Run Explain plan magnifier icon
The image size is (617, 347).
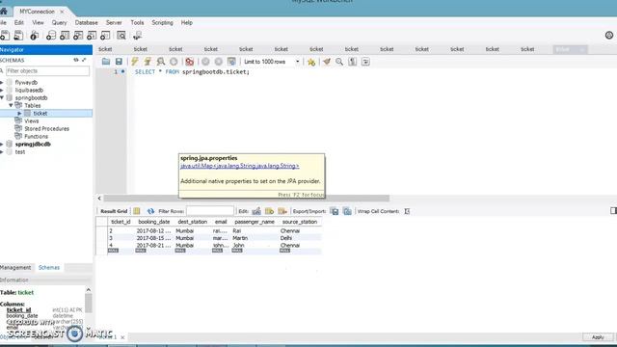(161, 62)
